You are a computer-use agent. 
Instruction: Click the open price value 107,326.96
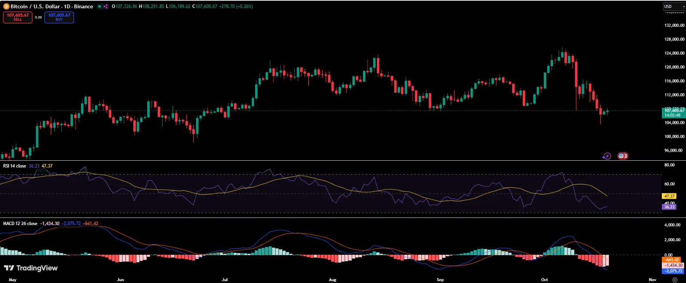(x=126, y=6)
